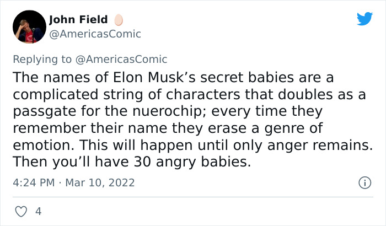
Task: Click the Twitter bird logo
Action: click(x=364, y=19)
